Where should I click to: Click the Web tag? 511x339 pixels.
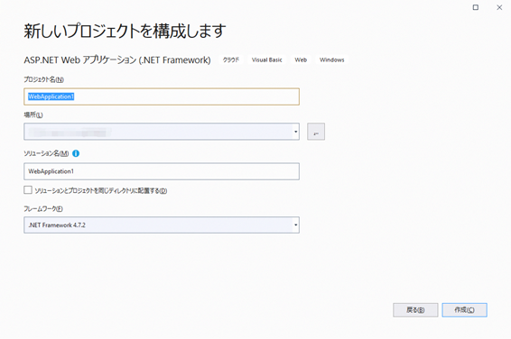pyautogui.click(x=301, y=60)
